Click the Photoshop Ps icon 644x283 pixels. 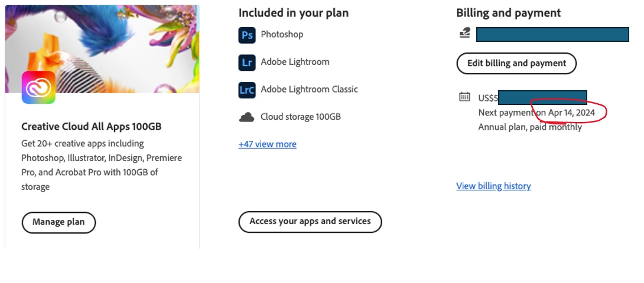[x=246, y=35]
